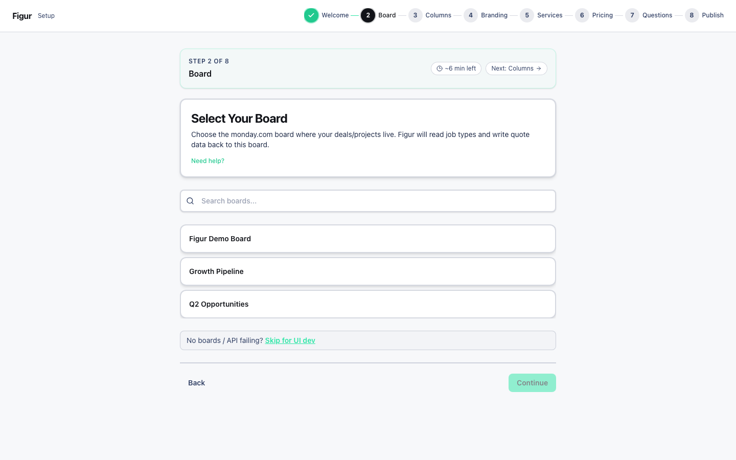Open the Columns step in the stepper
Screen dimensions: 736x460
[439, 15]
